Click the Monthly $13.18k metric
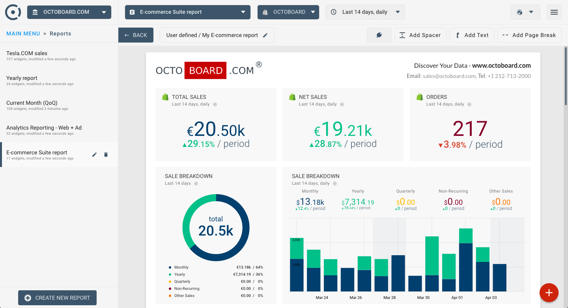 coord(310,202)
